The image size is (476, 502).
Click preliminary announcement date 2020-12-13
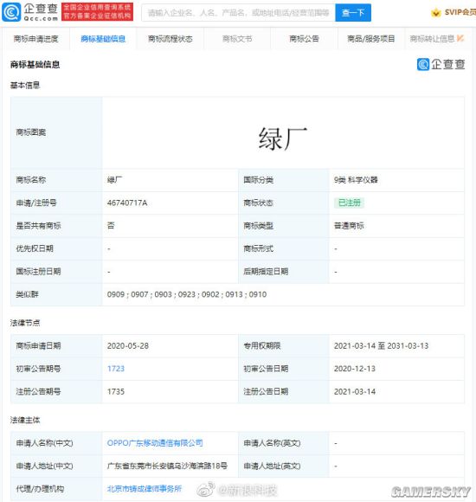coord(354,369)
